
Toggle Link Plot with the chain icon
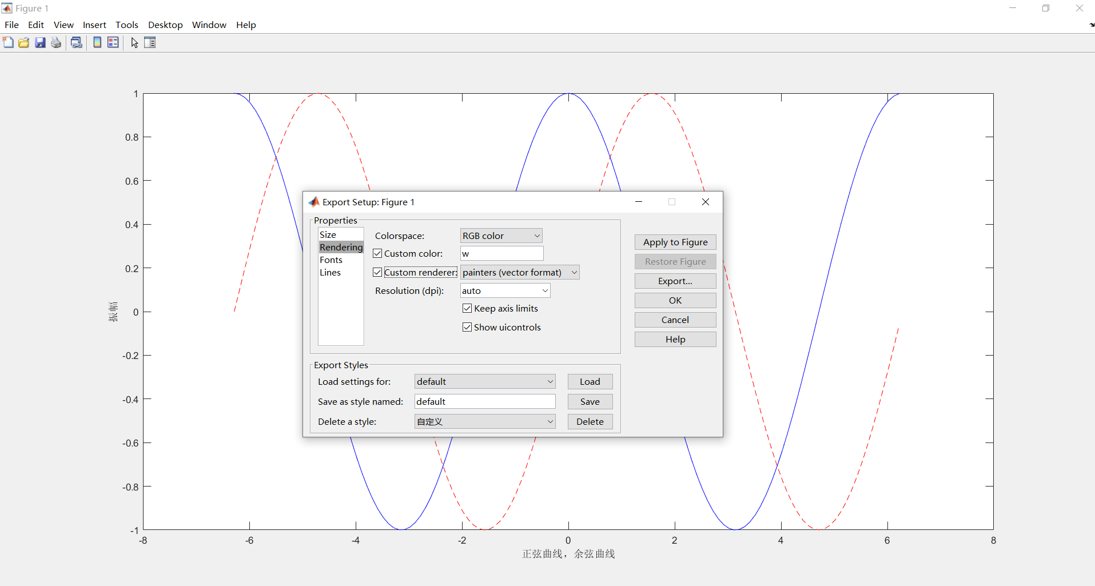tap(76, 42)
